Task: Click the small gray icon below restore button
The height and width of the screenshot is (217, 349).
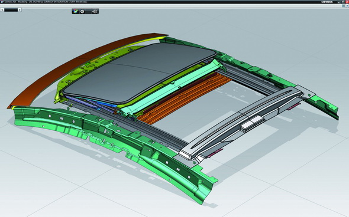Action: 344,6
